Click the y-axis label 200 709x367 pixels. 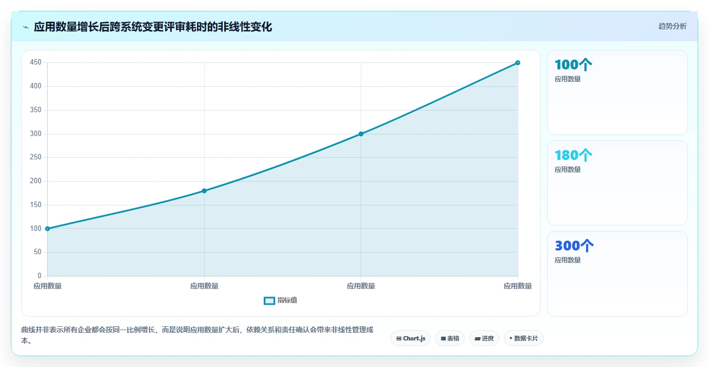(x=36, y=181)
